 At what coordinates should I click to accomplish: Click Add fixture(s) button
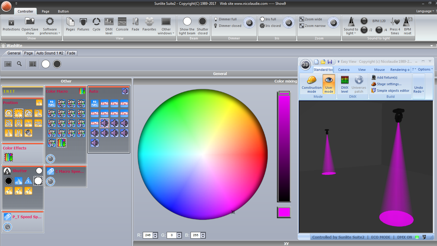[387, 77]
